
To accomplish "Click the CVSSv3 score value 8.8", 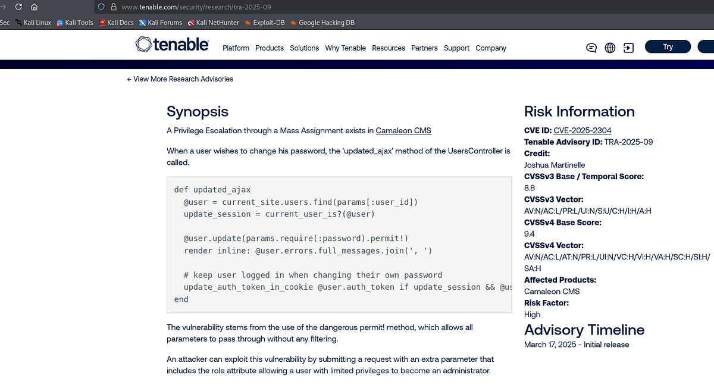I will pyautogui.click(x=530, y=188).
